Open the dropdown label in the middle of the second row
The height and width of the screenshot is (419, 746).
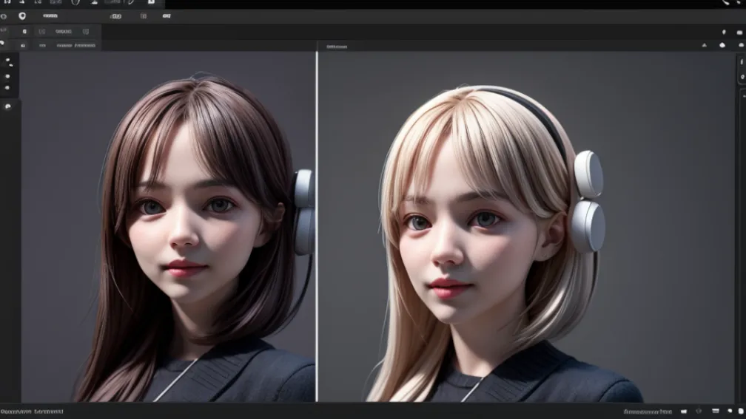[115, 16]
